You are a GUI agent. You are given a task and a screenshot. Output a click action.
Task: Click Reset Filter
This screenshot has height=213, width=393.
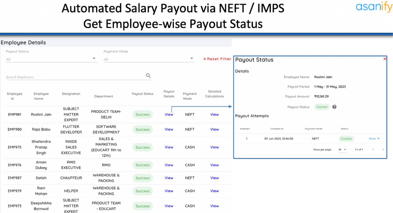click(x=217, y=59)
